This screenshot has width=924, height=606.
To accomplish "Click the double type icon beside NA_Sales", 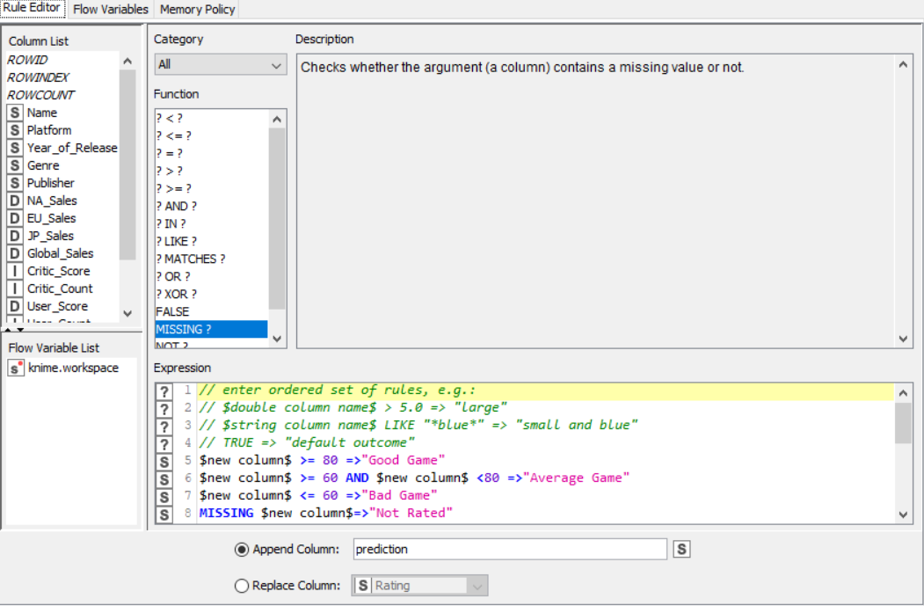I will [15, 201].
